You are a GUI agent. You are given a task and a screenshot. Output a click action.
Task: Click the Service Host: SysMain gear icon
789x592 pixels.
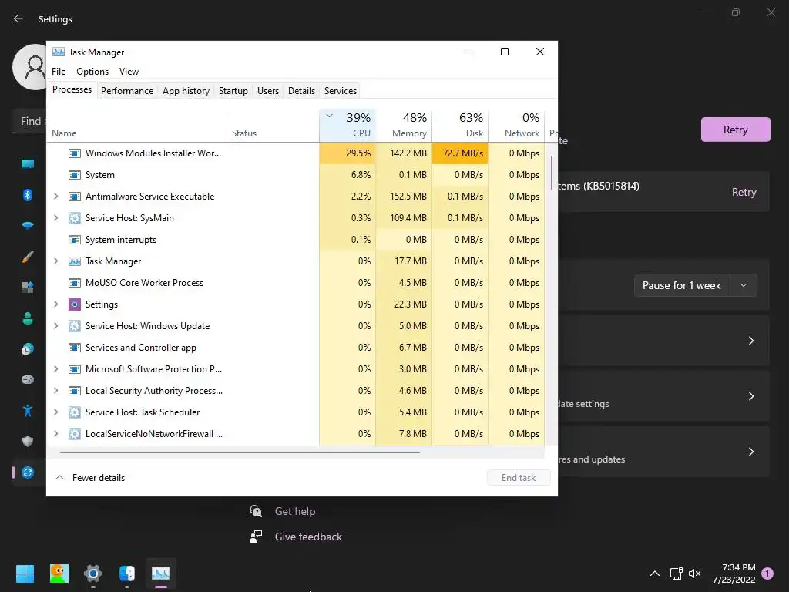click(x=75, y=218)
